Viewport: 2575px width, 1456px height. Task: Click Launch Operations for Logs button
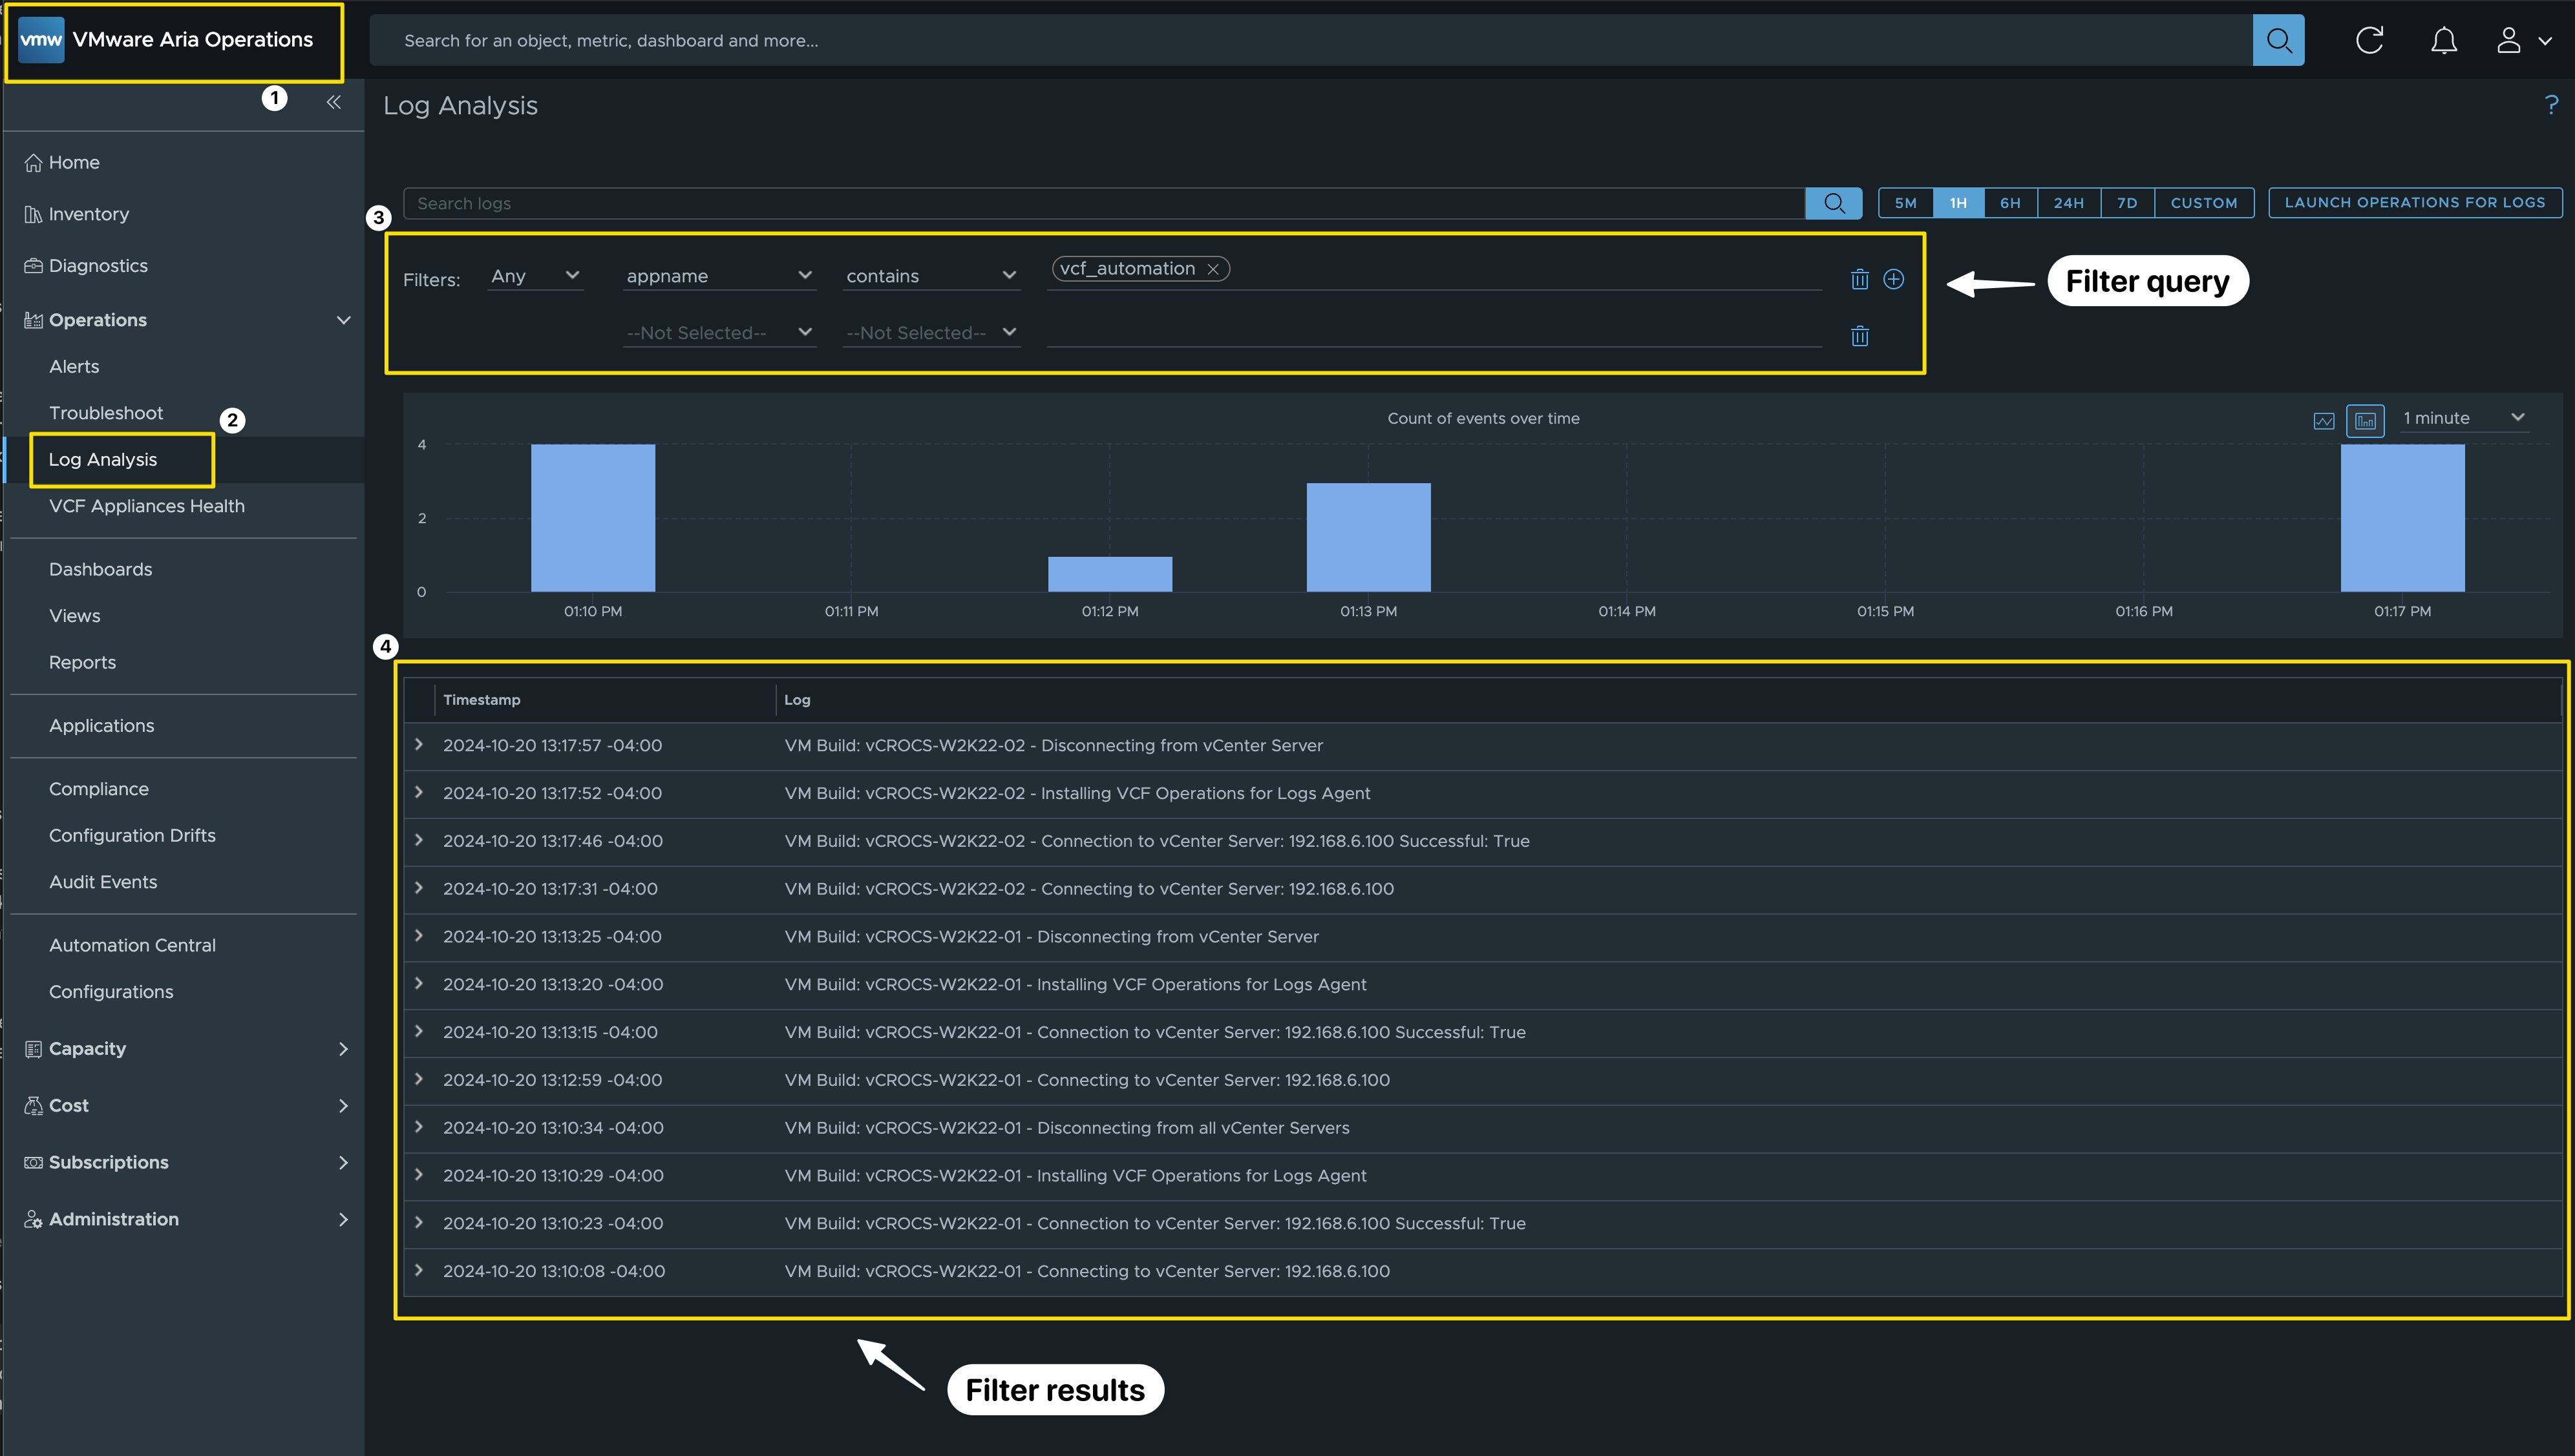pos(2414,203)
